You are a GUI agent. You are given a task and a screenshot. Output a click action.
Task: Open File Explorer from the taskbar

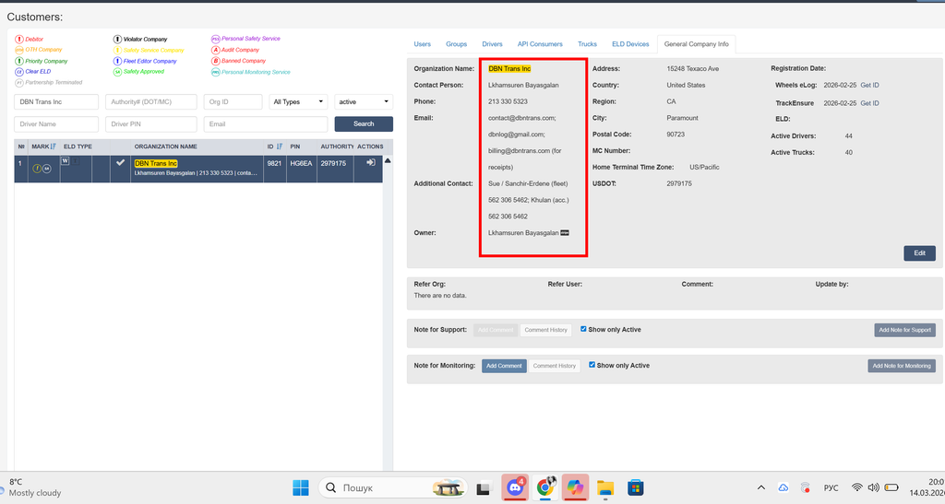pyautogui.click(x=605, y=487)
